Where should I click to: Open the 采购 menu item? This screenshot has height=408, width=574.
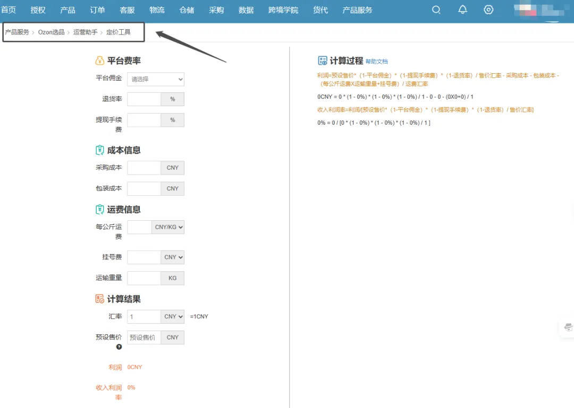coord(216,10)
